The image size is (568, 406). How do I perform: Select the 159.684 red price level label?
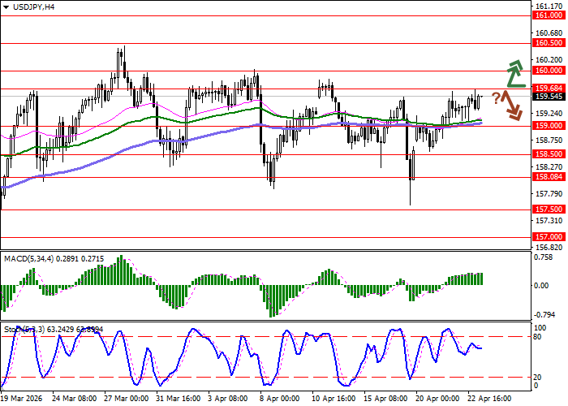click(549, 88)
